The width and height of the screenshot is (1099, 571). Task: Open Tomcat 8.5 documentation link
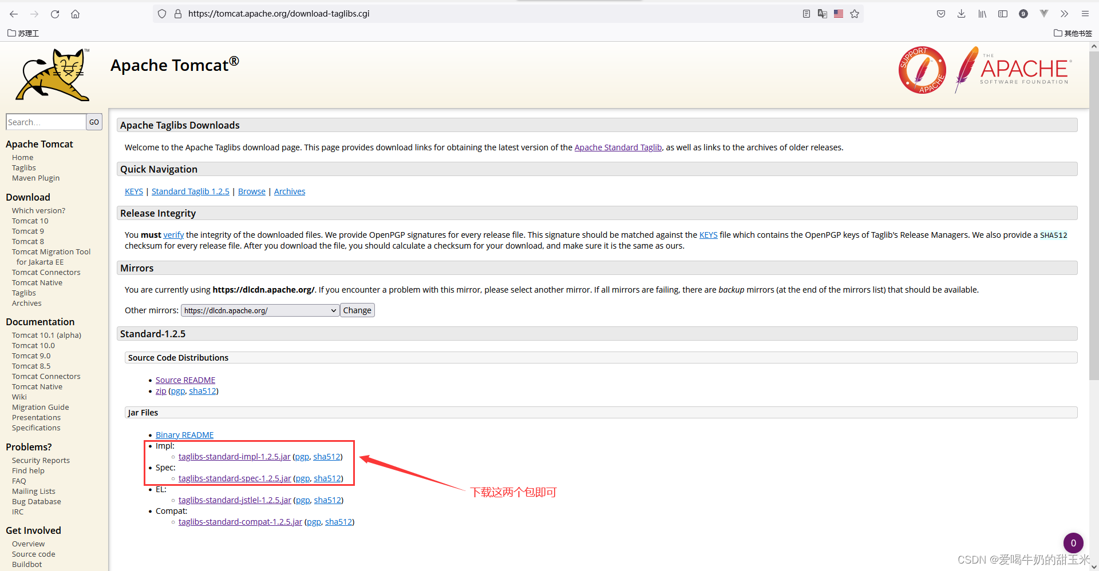click(31, 366)
